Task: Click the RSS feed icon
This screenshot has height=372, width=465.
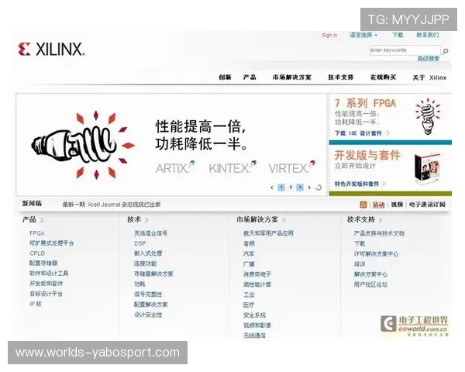Action: point(363,205)
